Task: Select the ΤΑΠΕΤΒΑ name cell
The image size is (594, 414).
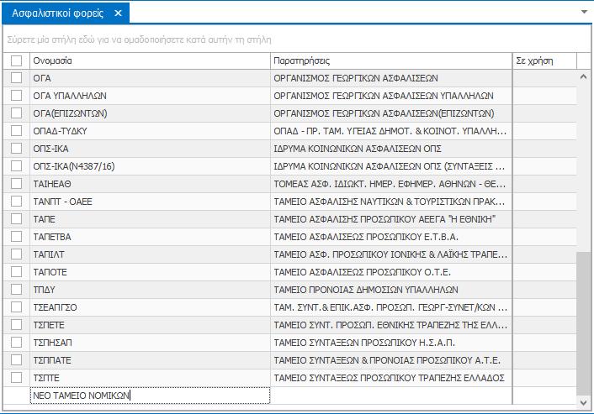Action: [x=150, y=237]
